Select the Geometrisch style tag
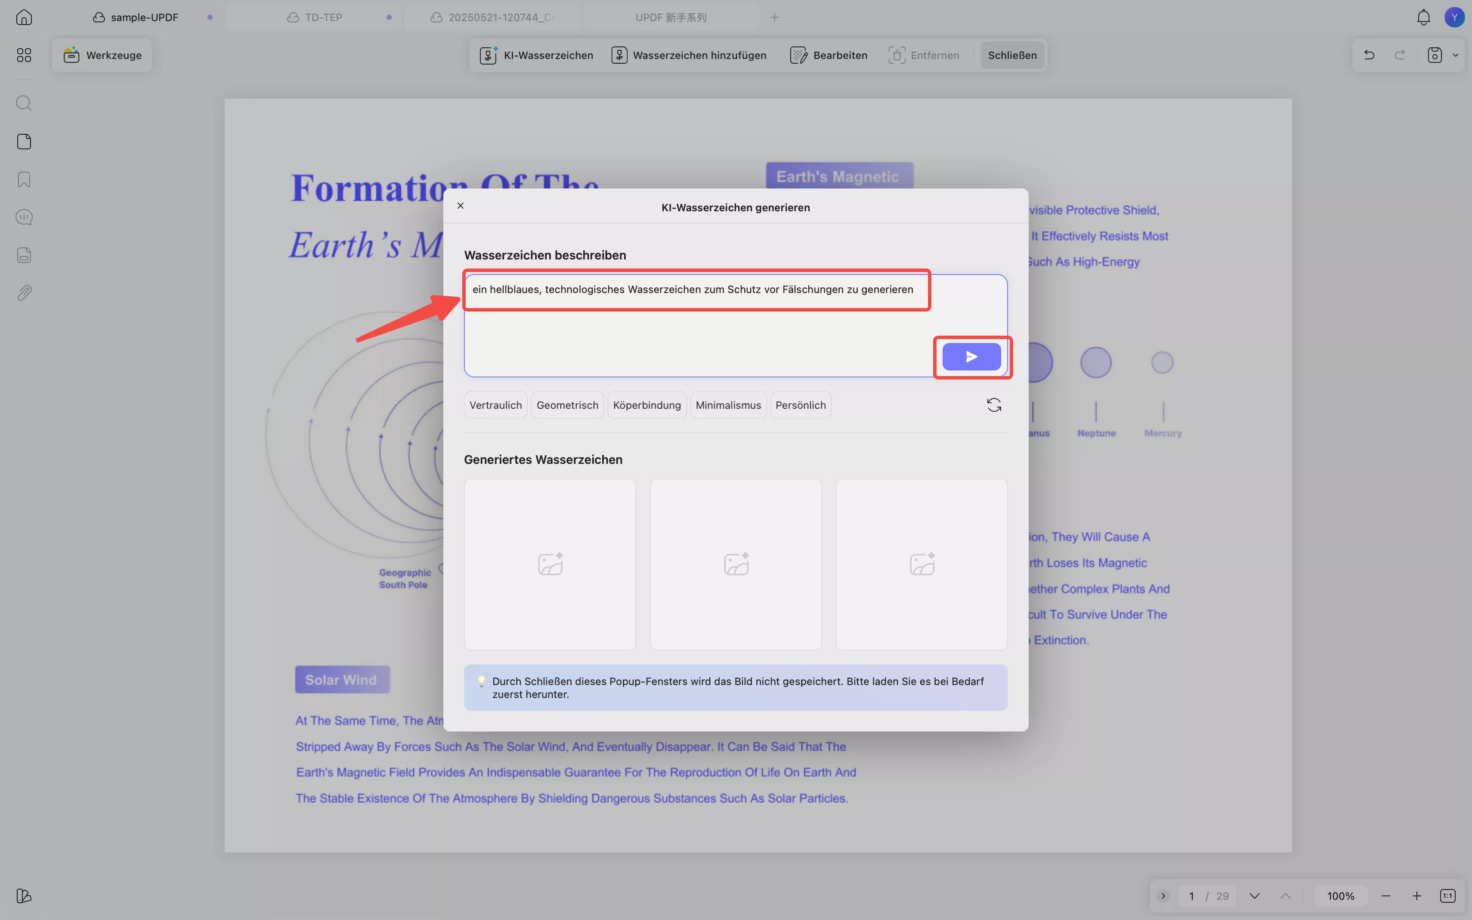Screen dimensions: 1472x920 click(x=567, y=405)
